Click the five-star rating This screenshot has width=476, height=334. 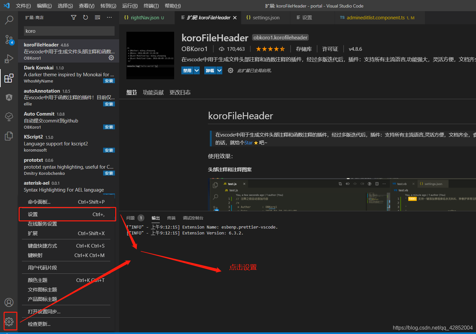270,49
